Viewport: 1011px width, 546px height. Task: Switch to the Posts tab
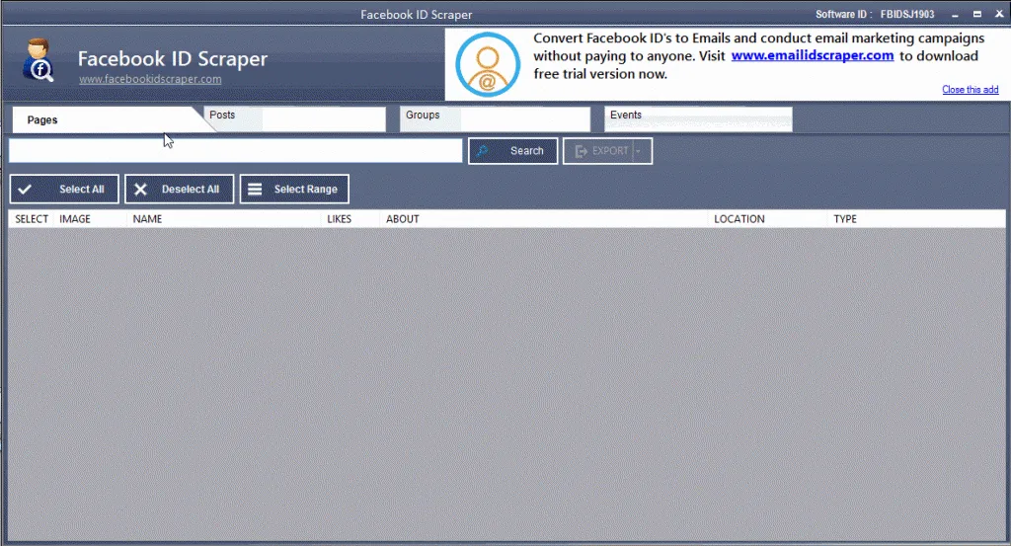294,119
